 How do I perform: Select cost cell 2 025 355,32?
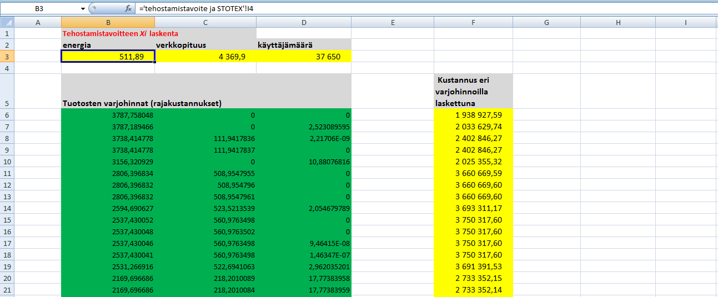[473, 162]
